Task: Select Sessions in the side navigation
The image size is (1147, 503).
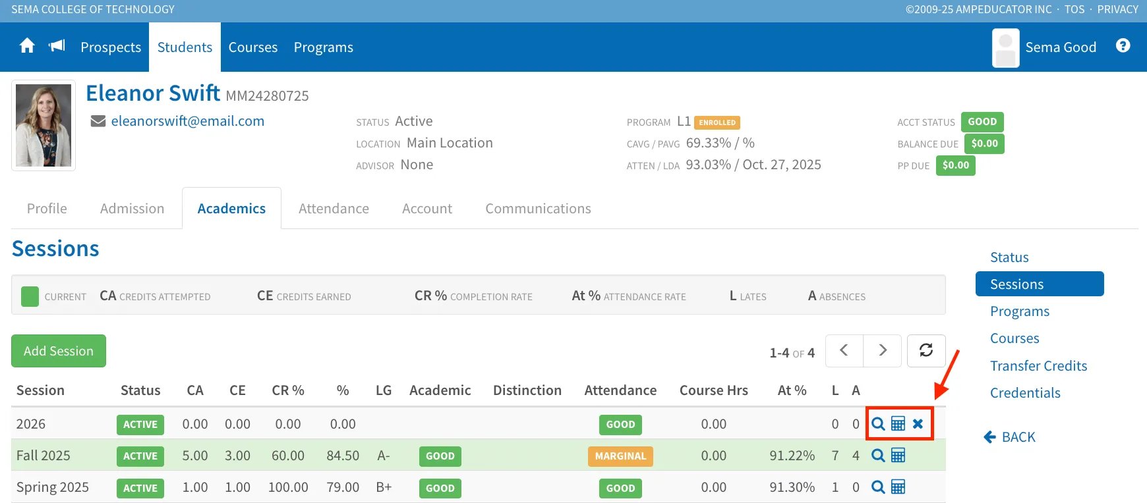Action: 1040,284
